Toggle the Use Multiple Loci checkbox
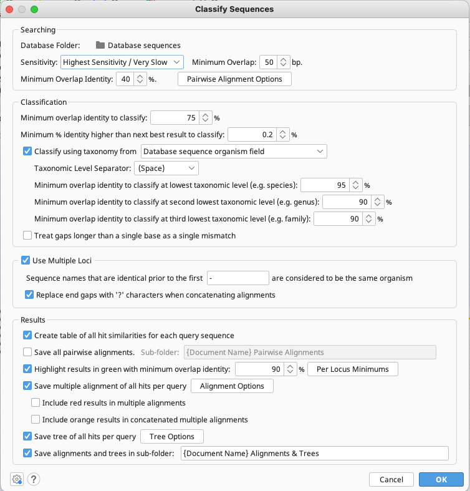 click(26, 260)
